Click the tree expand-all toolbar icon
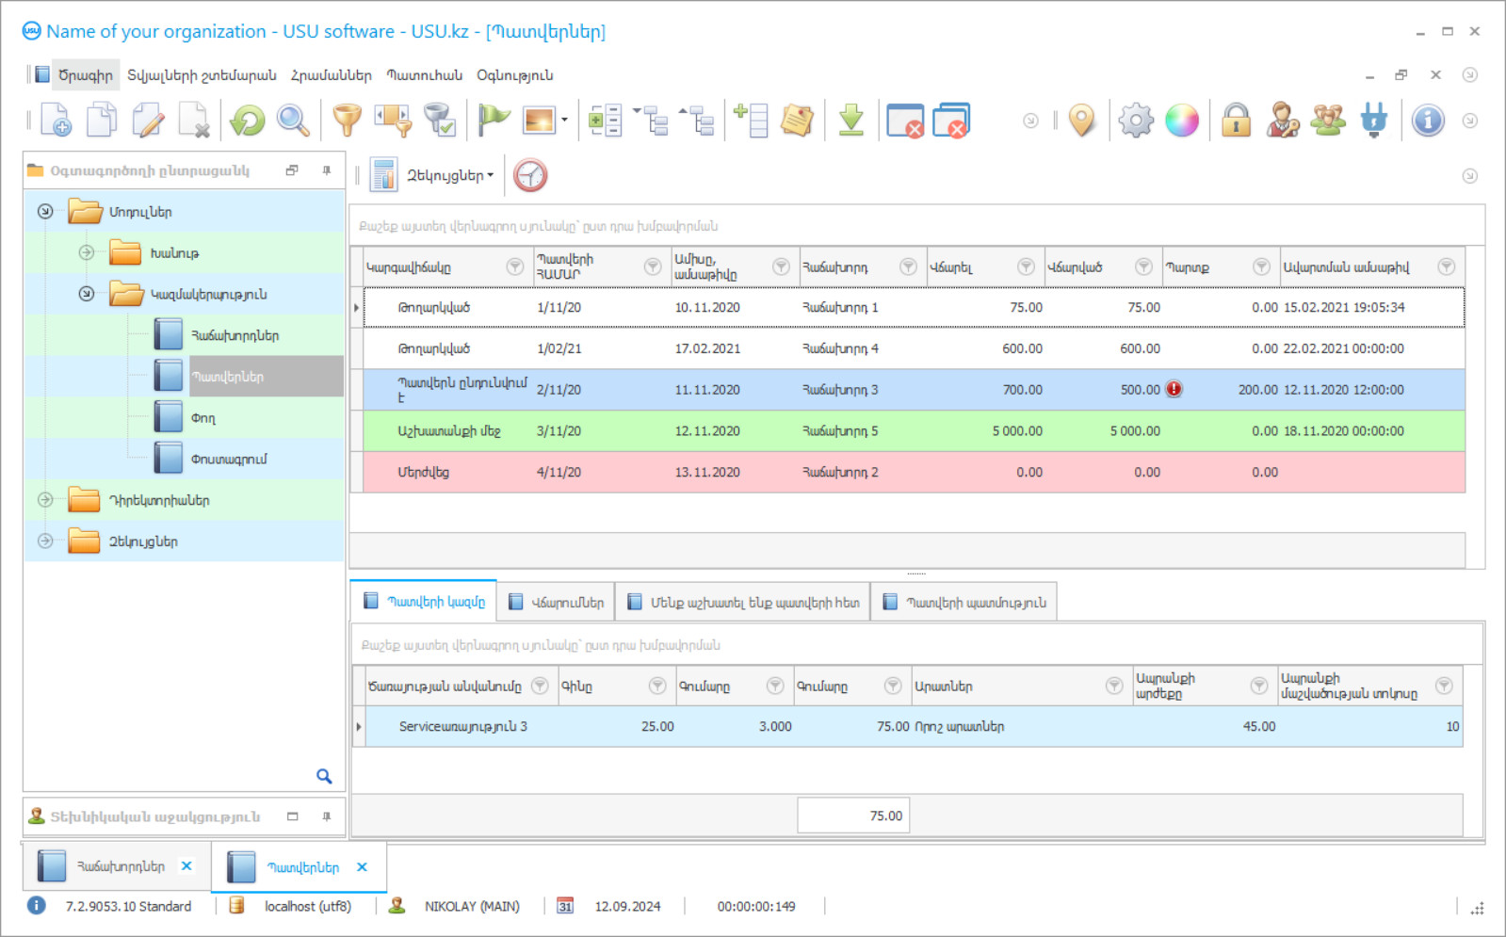Viewport: 1506px width, 937px height. [x=652, y=121]
